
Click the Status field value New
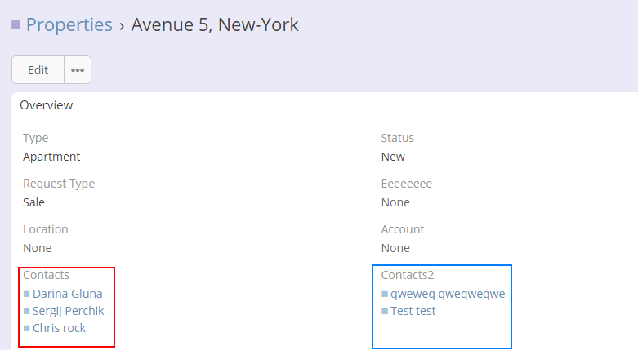pyautogui.click(x=393, y=157)
